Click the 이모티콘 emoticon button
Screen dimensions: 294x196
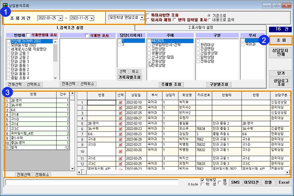click(252, 182)
